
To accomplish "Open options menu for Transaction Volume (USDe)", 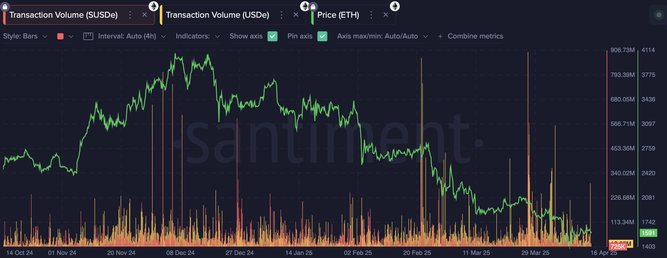I will [281, 15].
